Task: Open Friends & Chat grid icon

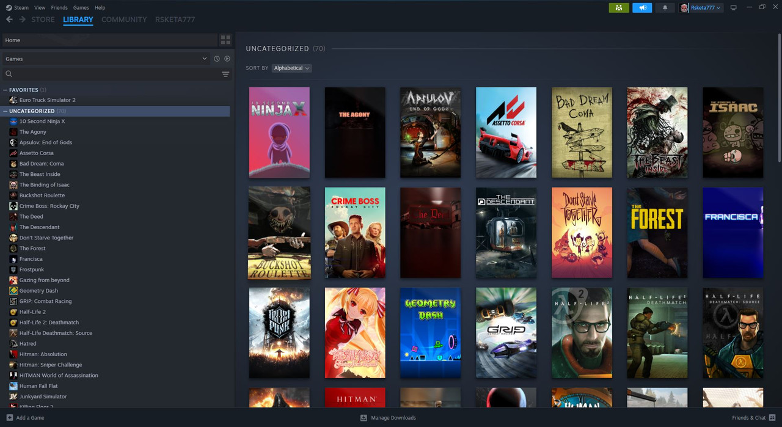Action: pyautogui.click(x=772, y=418)
